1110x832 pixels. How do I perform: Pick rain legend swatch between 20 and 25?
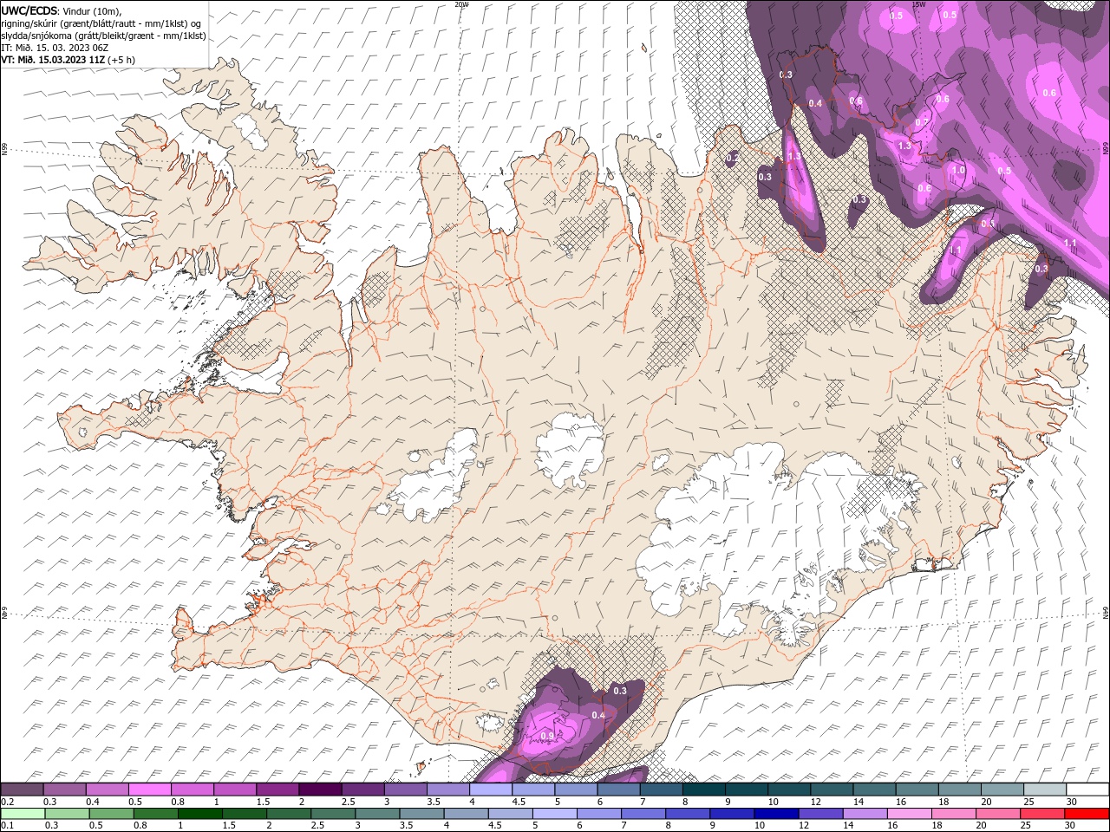(x=1000, y=814)
